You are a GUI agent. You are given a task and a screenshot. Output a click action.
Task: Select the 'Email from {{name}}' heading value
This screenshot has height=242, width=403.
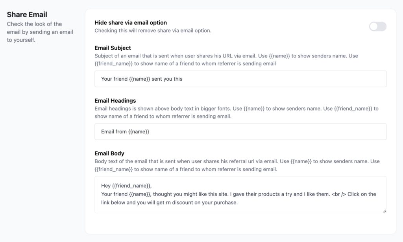click(125, 131)
